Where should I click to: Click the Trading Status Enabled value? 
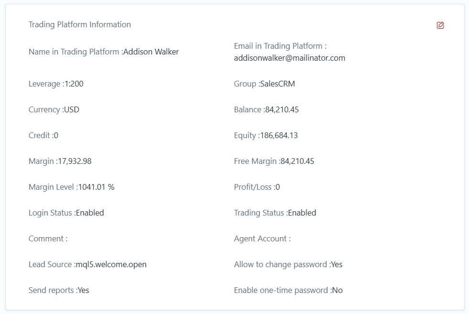(x=302, y=213)
